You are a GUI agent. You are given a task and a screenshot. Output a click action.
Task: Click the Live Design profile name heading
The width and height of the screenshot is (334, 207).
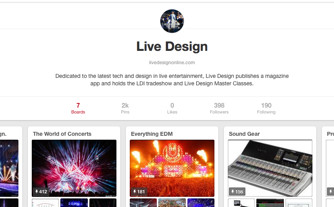pos(172,47)
